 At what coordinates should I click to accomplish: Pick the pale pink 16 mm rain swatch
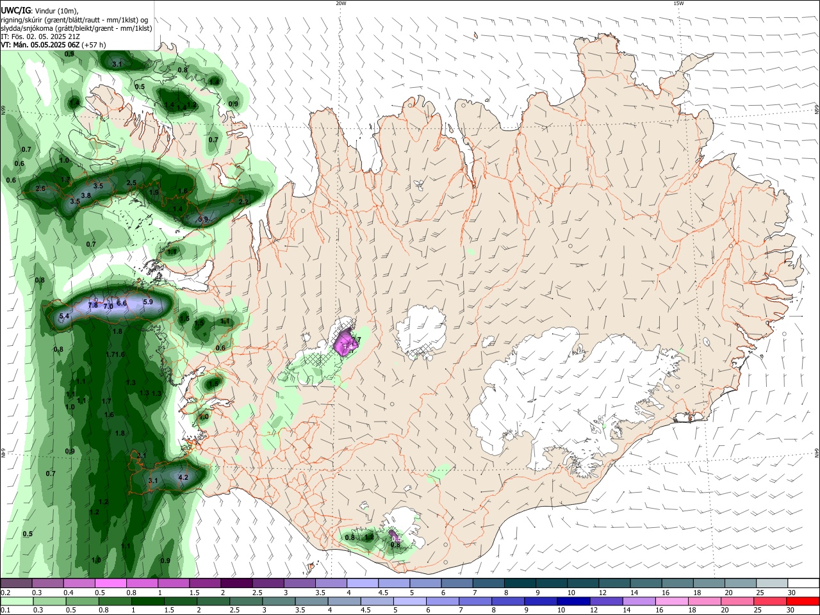click(x=671, y=601)
